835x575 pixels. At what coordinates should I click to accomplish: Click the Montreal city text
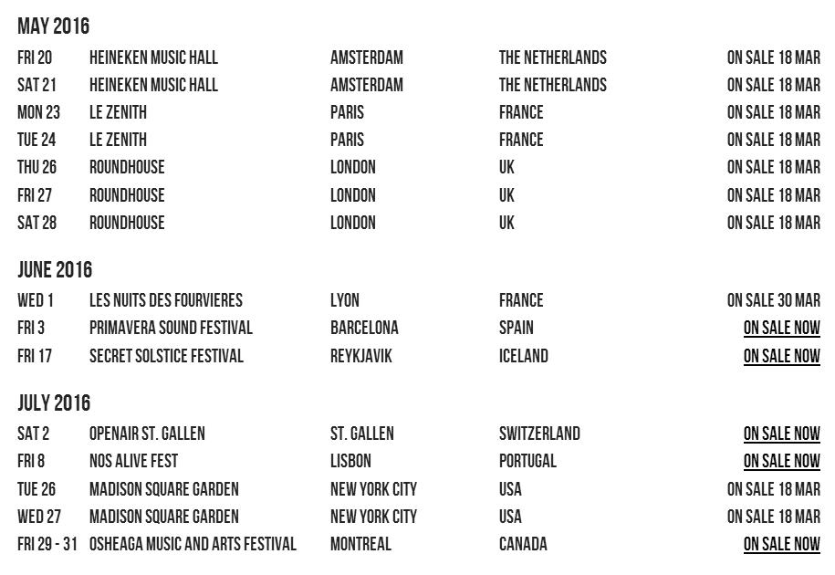tap(360, 544)
